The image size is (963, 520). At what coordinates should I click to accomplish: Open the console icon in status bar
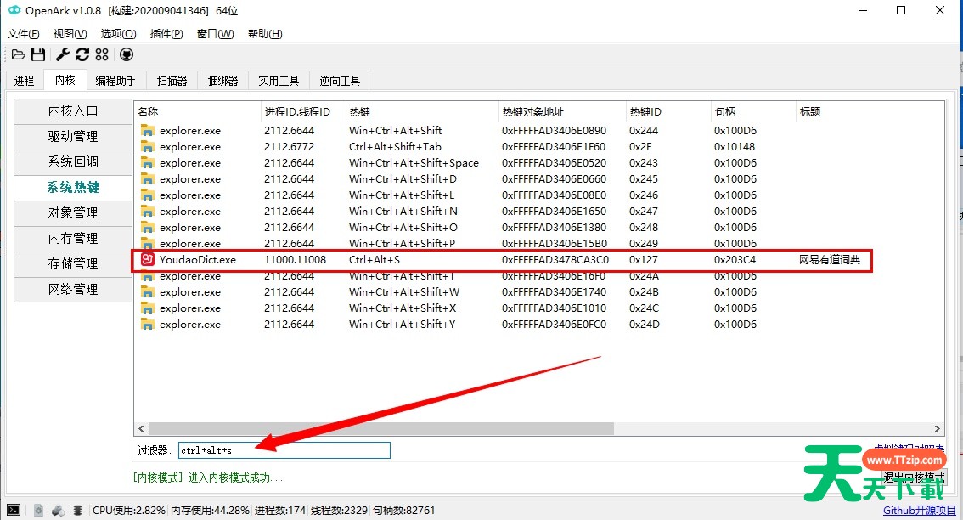tap(14, 511)
